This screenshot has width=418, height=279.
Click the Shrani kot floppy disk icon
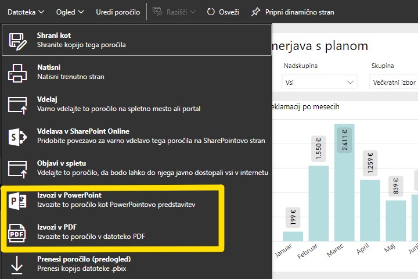coord(17,41)
